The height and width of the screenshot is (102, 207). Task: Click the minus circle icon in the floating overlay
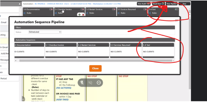99,83
